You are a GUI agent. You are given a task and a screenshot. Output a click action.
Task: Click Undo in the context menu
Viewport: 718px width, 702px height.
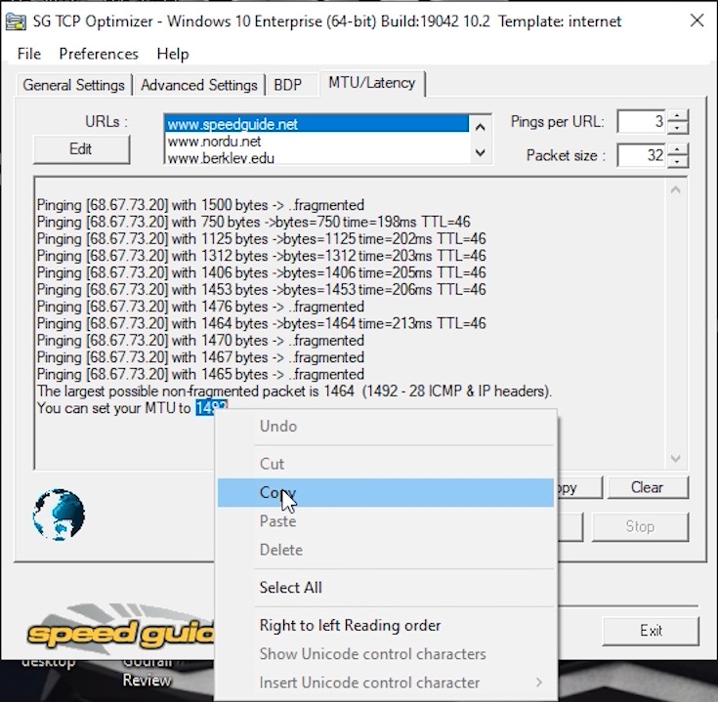coord(386,426)
